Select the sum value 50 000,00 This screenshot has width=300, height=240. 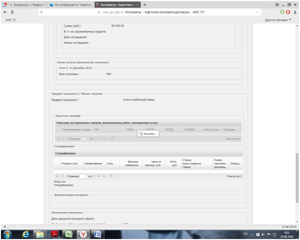(x=118, y=26)
